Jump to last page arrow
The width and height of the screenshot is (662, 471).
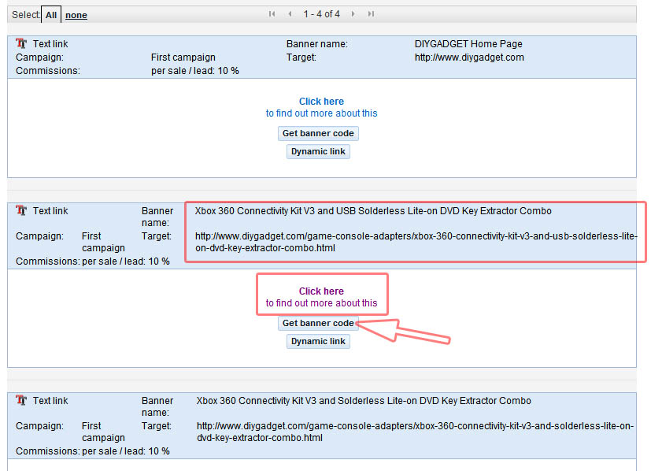pos(371,14)
